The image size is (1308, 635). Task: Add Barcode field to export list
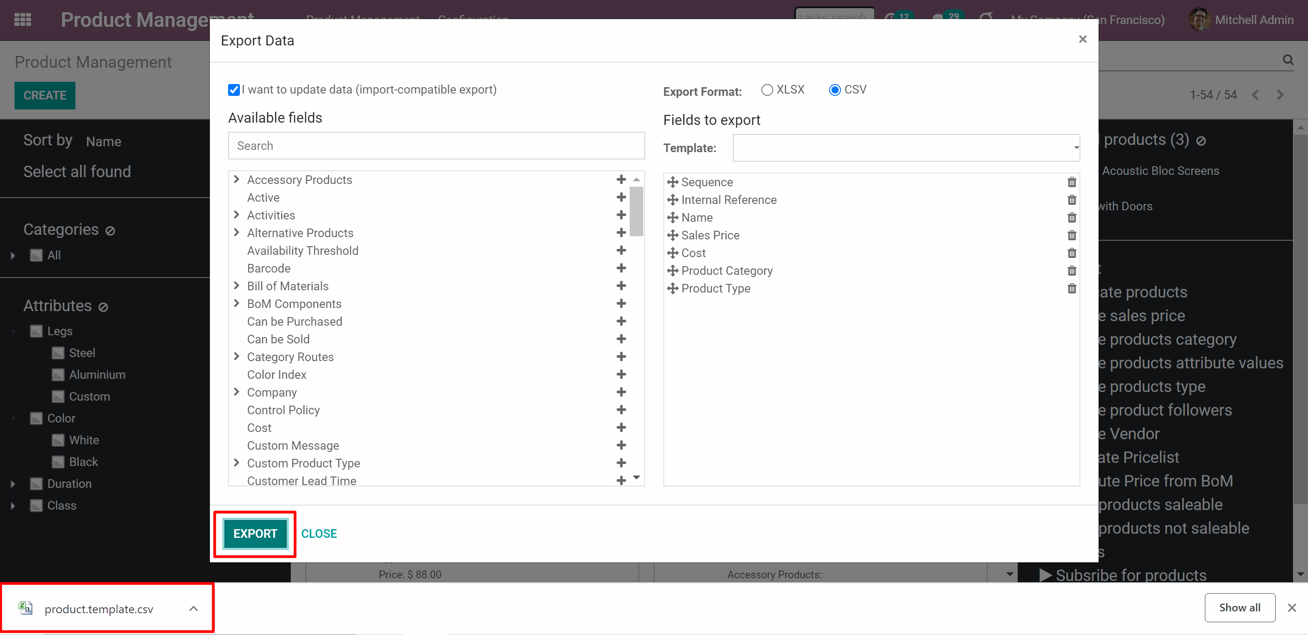(621, 268)
